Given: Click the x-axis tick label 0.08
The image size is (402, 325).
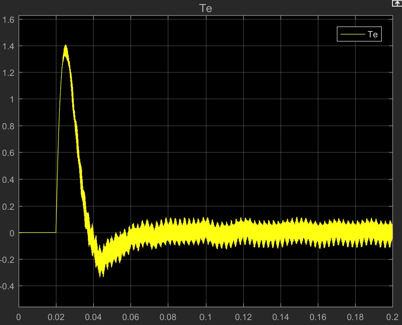Looking at the screenshot, I should click(168, 317).
